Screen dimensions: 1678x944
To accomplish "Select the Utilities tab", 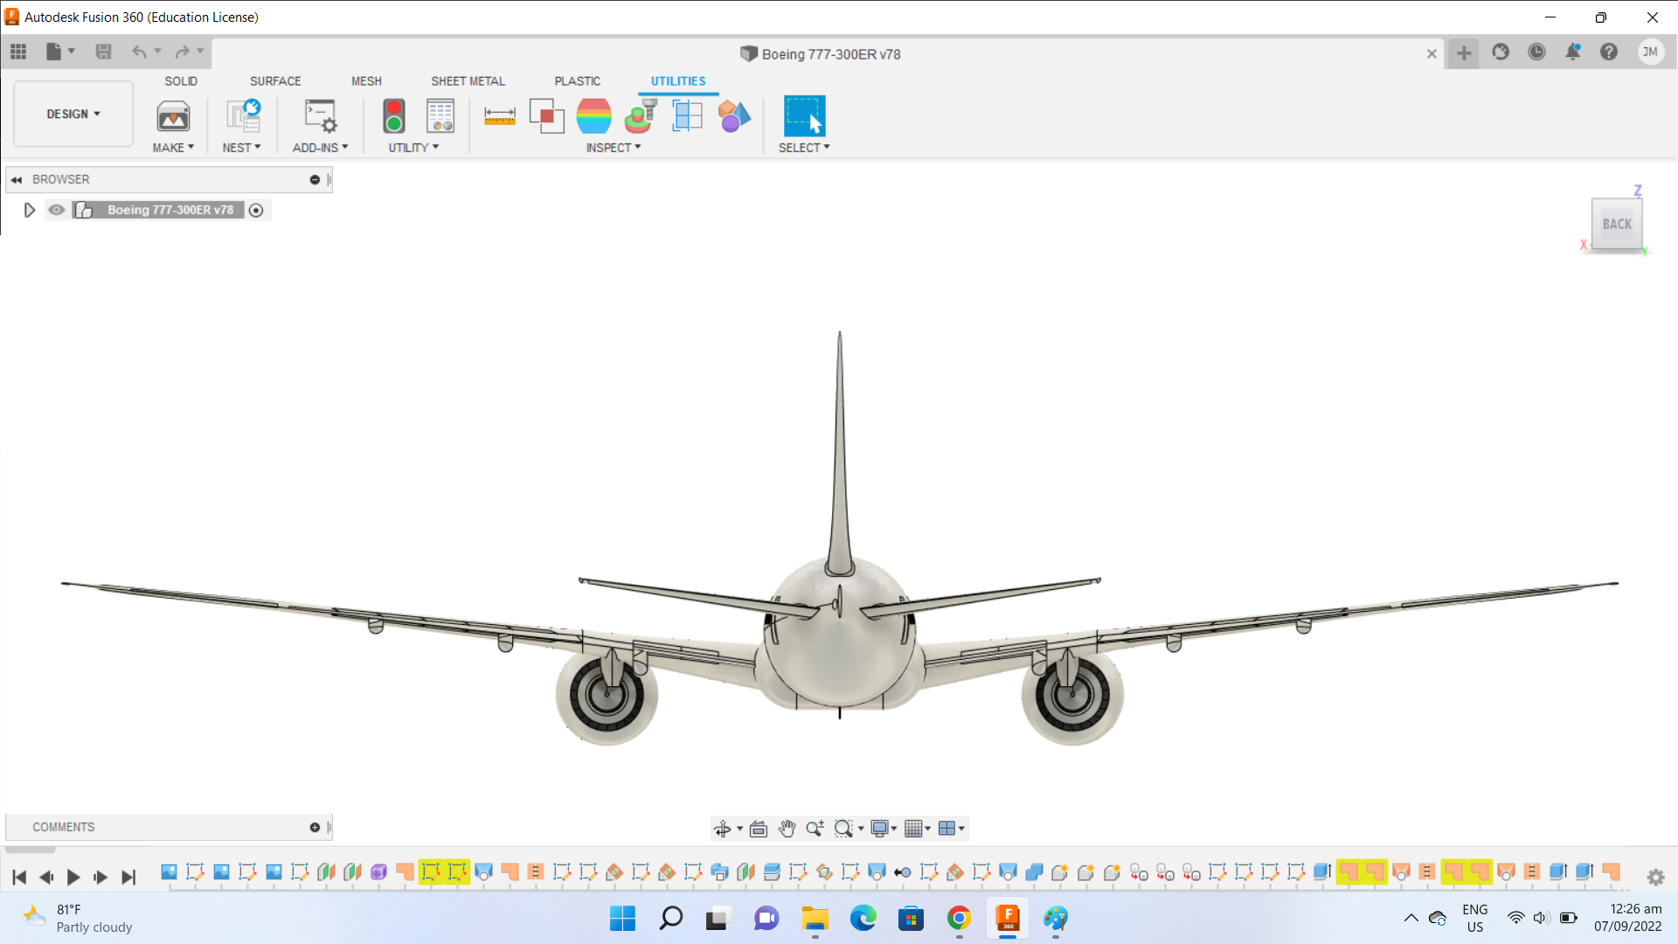I will pos(678,81).
